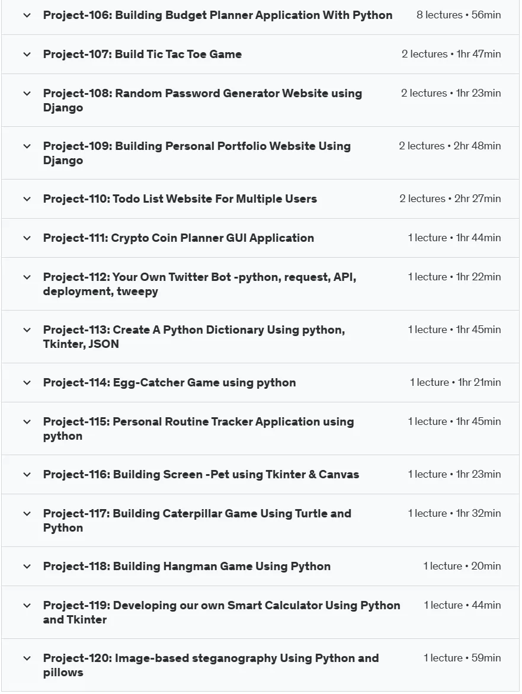Image resolution: width=522 pixels, height=694 pixels.
Task: Click chevron next to Project-113 Python Dictionary
Action: [x=27, y=330]
